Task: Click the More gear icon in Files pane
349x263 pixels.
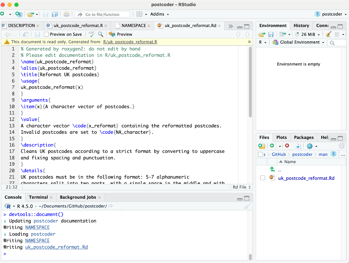Action: [x=310, y=146]
